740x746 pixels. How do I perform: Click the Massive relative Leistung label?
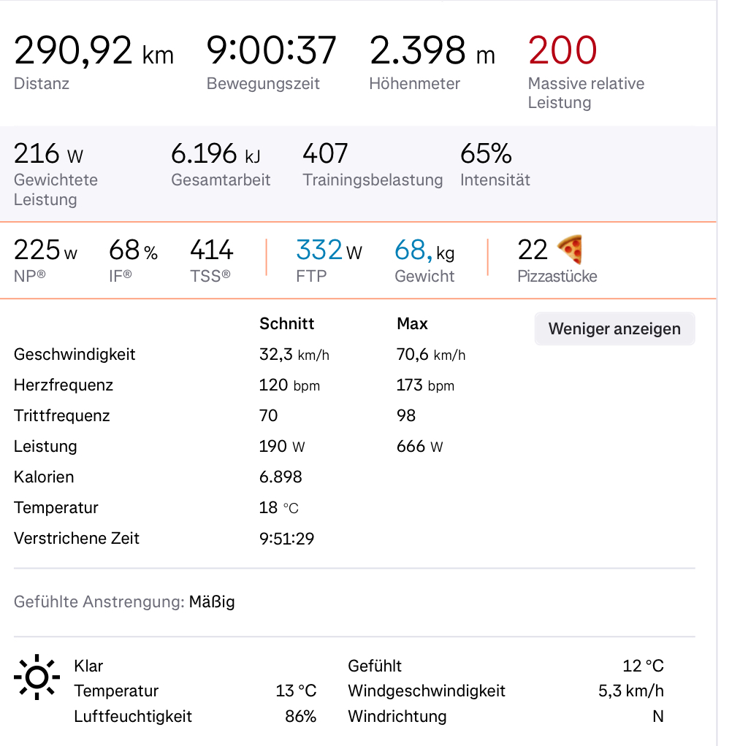(586, 93)
